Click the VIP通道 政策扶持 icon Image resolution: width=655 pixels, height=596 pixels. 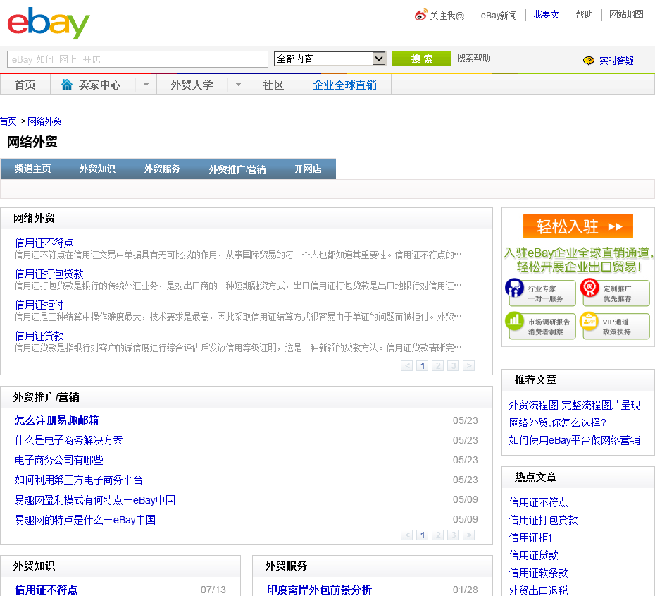coord(589,321)
